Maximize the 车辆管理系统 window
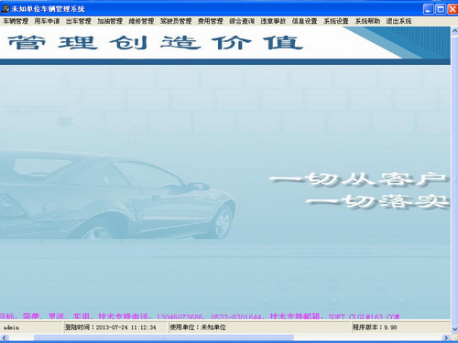The image size is (458, 343). click(x=441, y=9)
